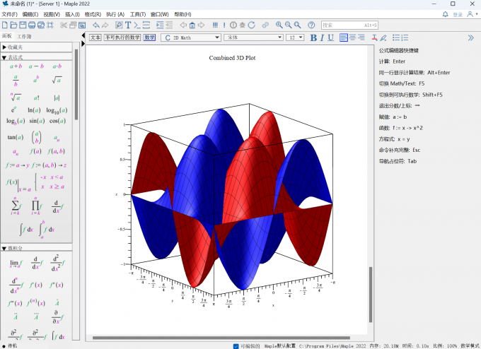Open the debugger with the bug icon
The width and height of the screenshot is (481, 349).
243,25
